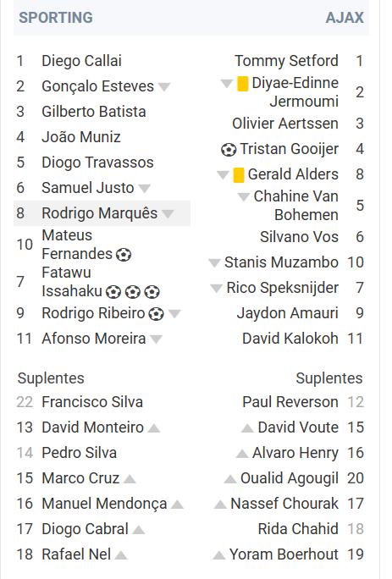
Task: Click the goal ball icon beside Tristan Gooijer
Action: point(229,150)
